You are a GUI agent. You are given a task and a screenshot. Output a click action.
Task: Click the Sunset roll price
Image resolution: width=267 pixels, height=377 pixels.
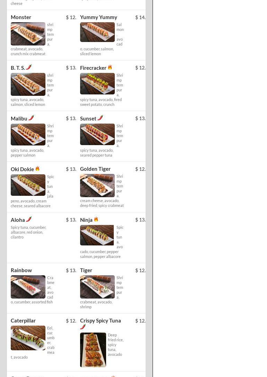click(140, 118)
